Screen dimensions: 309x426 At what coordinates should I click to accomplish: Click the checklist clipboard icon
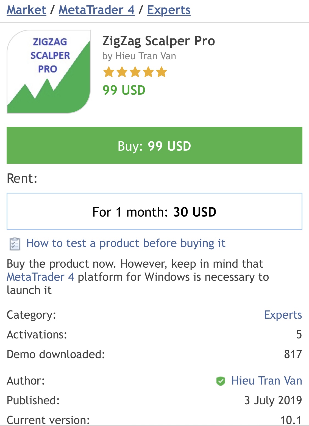pos(15,244)
